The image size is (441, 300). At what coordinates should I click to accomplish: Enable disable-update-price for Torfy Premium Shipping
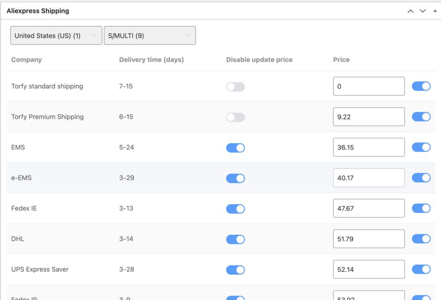(236, 117)
